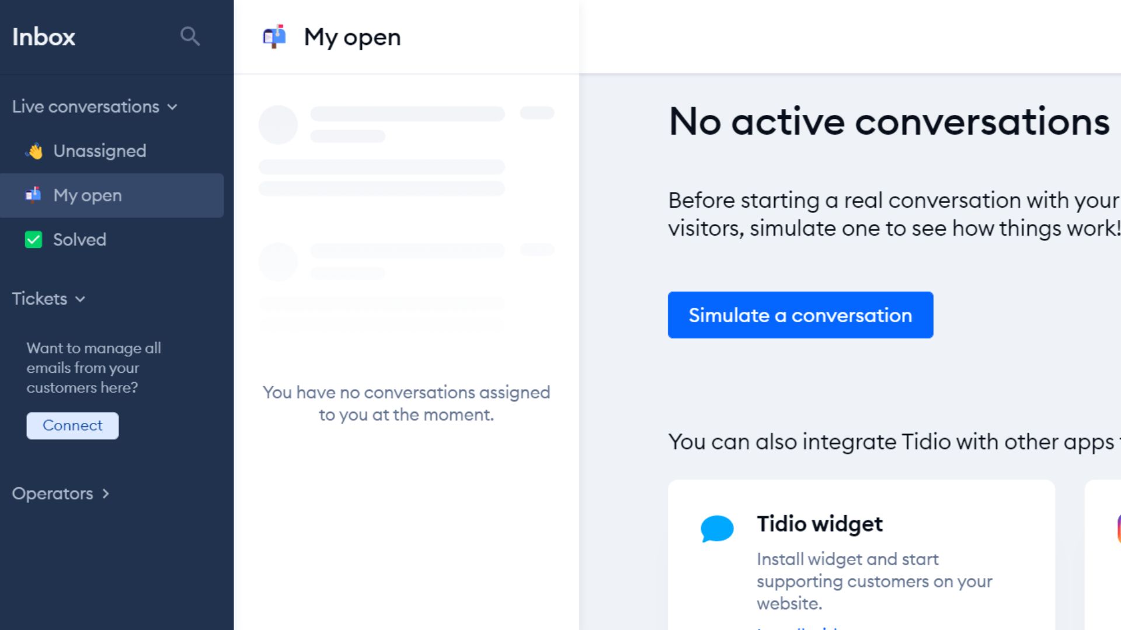Image resolution: width=1121 pixels, height=630 pixels.
Task: Click the Tidio widget chat bubble icon
Action: tap(718, 529)
